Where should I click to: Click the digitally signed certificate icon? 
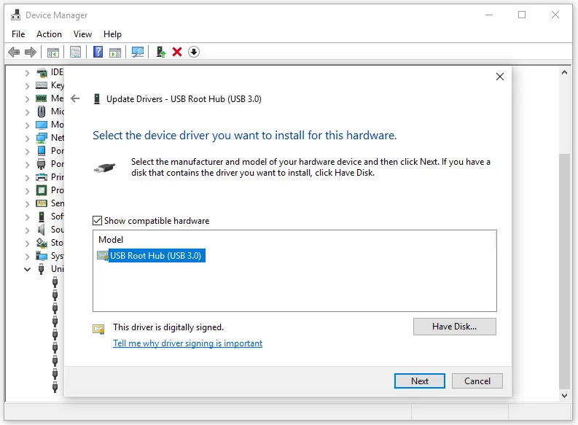(98, 329)
